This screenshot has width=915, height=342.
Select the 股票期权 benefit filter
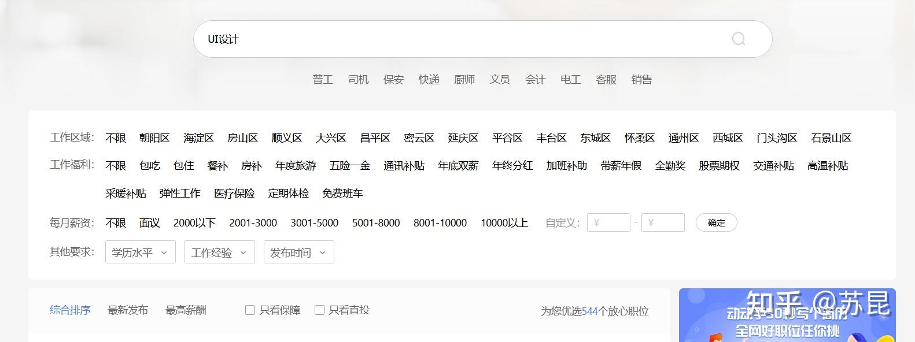pos(719,166)
